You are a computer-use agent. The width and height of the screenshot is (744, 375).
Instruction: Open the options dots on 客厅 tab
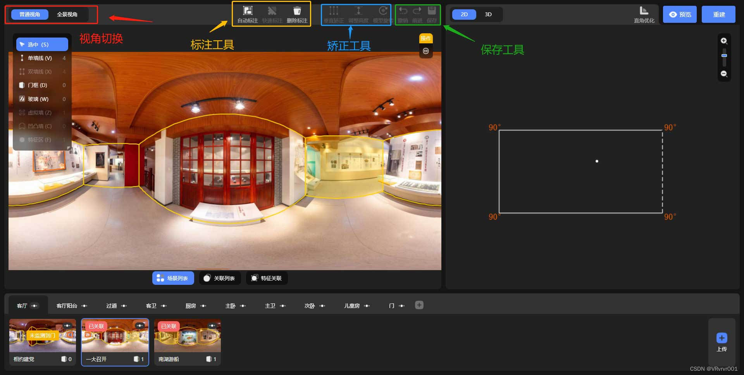pyautogui.click(x=34, y=306)
